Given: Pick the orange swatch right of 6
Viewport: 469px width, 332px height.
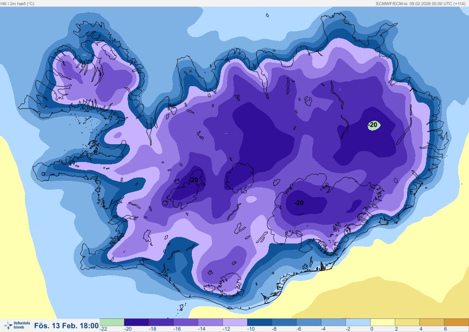Looking at the screenshot, I should pos(456,322).
